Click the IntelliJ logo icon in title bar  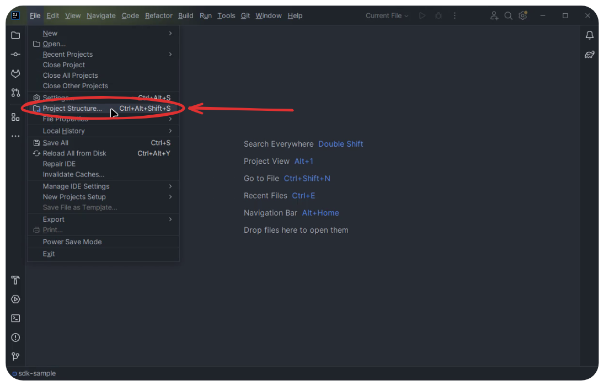15,15
